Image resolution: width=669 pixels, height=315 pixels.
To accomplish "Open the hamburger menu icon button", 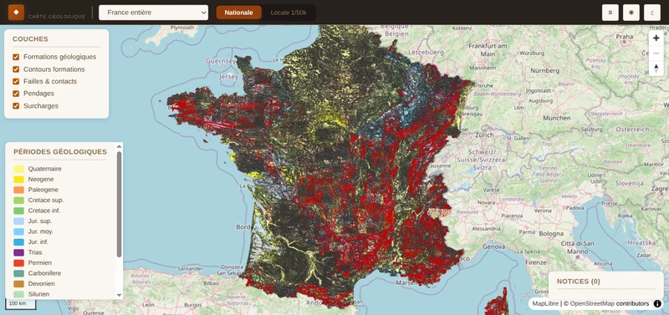I will pos(610,13).
